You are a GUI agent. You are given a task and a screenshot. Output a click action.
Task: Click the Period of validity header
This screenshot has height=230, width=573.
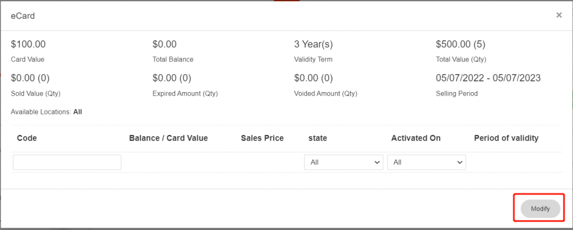pos(506,138)
